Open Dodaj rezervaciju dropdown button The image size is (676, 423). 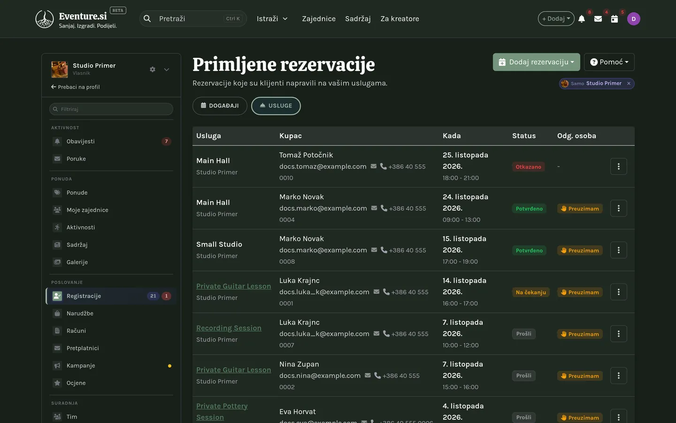click(x=537, y=62)
